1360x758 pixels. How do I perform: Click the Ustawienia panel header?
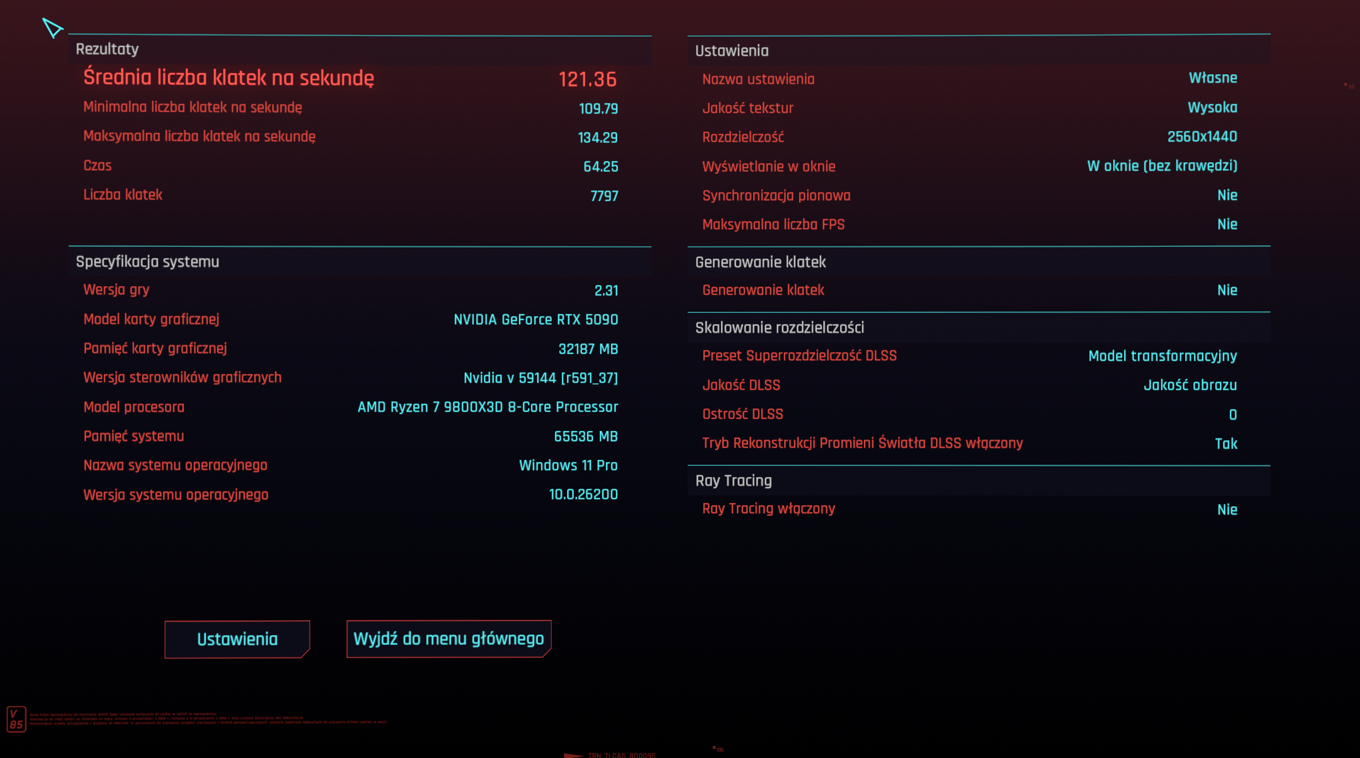tap(731, 51)
